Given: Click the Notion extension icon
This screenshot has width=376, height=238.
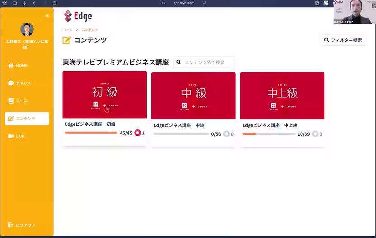Looking at the screenshot, I should click(x=317, y=3).
